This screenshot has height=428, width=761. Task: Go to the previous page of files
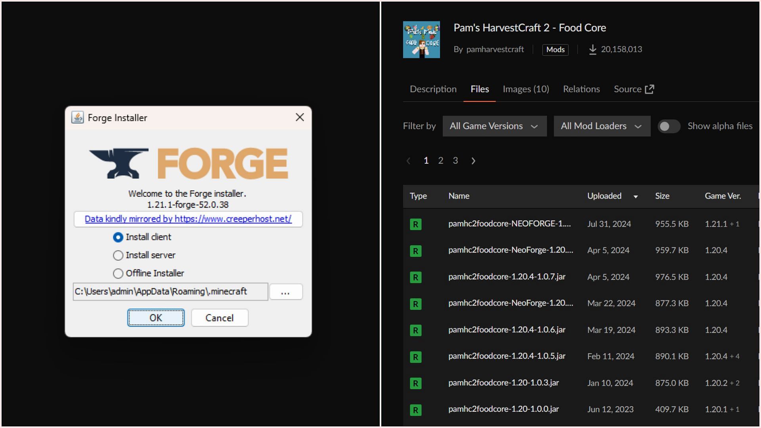(409, 160)
